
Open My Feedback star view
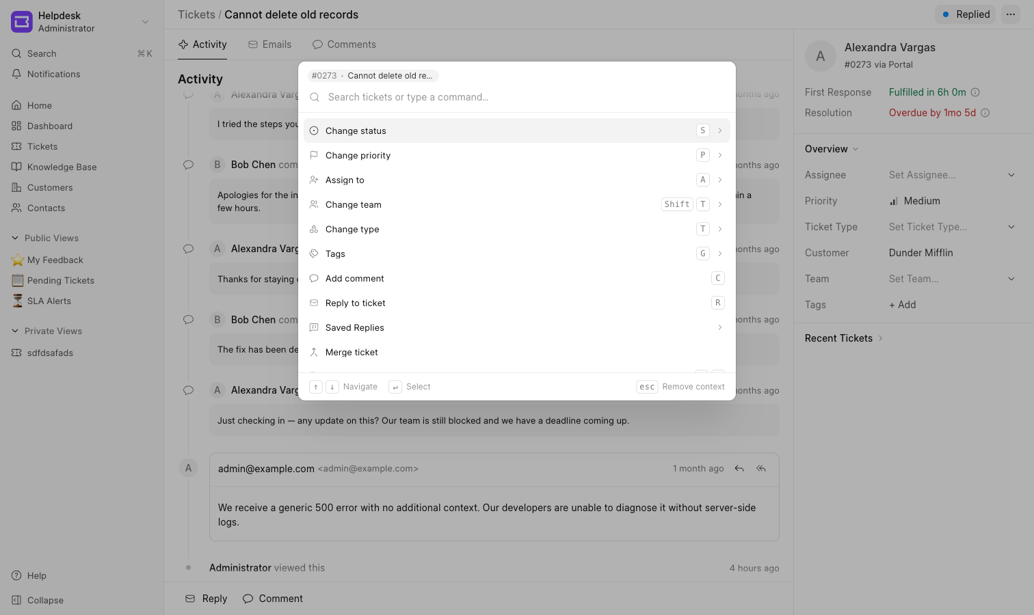(48, 260)
